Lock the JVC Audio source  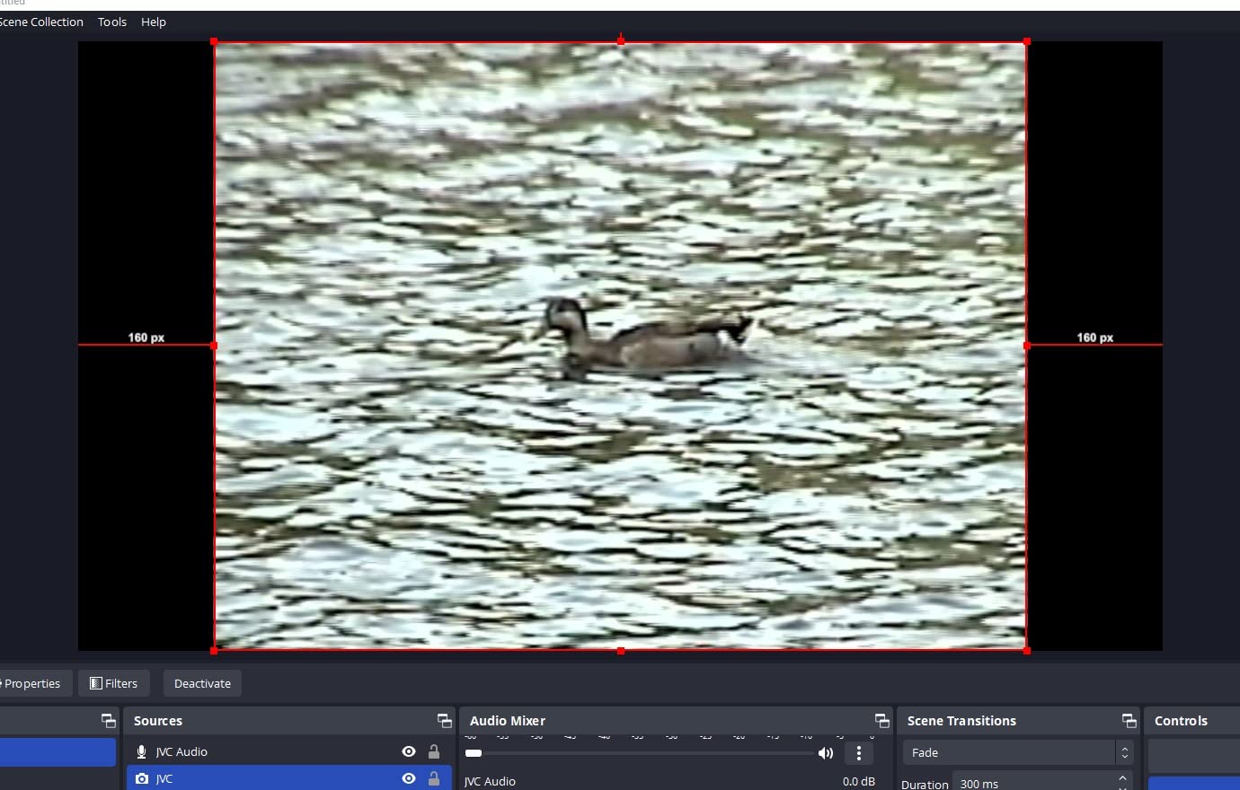(434, 752)
